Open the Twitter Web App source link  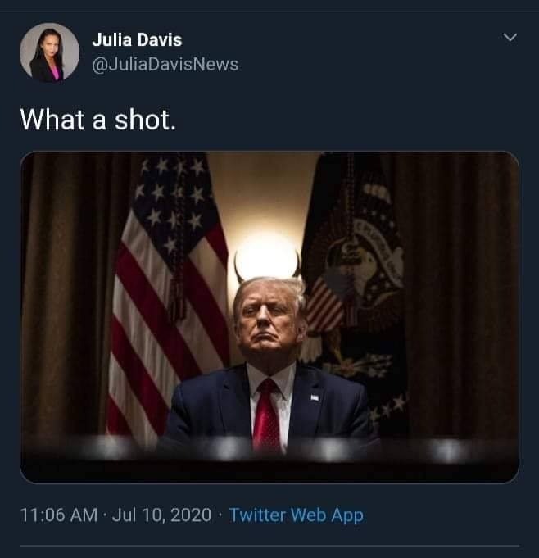coord(296,515)
